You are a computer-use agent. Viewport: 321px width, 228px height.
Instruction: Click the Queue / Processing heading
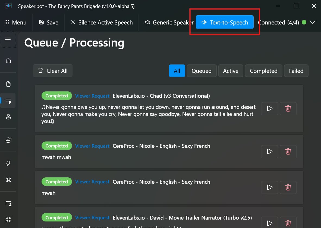(74, 43)
